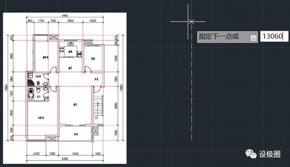Click the 1500 dimension text below the plan
Viewport: 290px width, 167px height.
52,154
